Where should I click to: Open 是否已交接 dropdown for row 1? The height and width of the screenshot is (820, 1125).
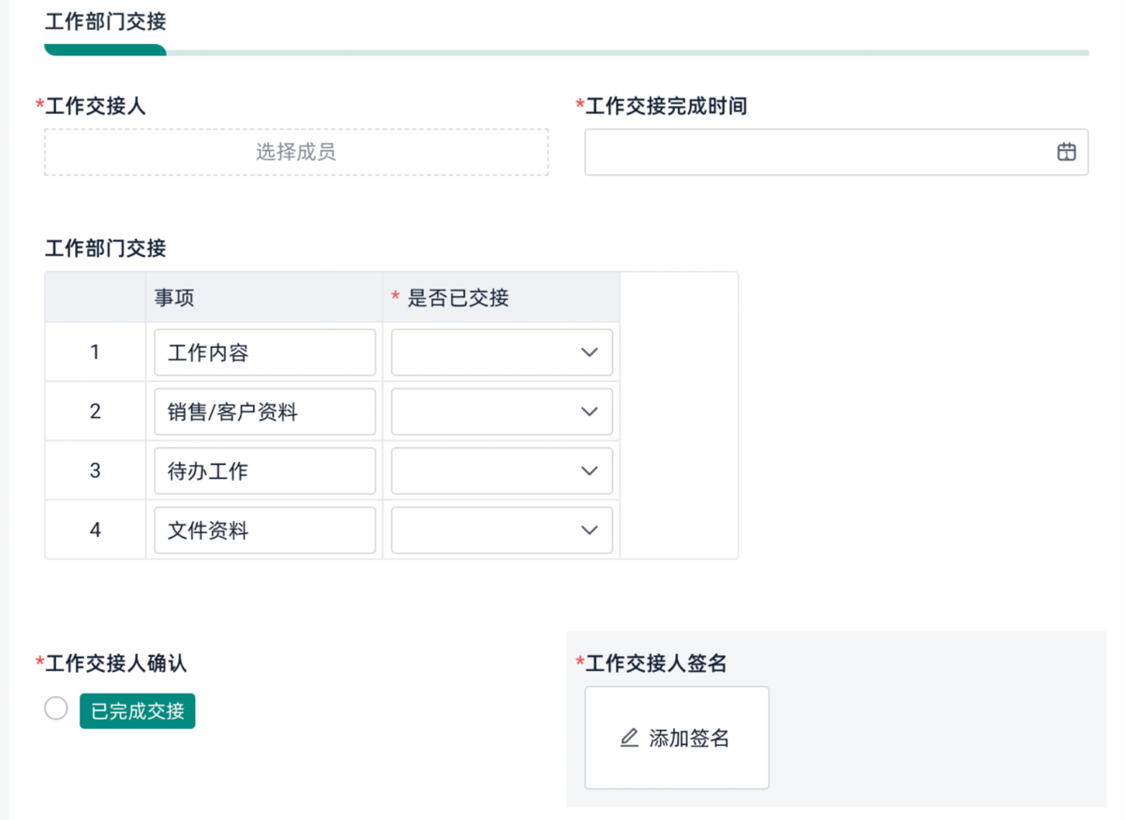pyautogui.click(x=502, y=352)
